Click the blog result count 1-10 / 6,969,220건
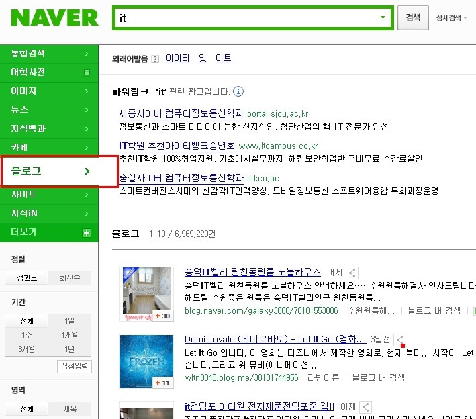The image size is (476, 419). pos(183,234)
